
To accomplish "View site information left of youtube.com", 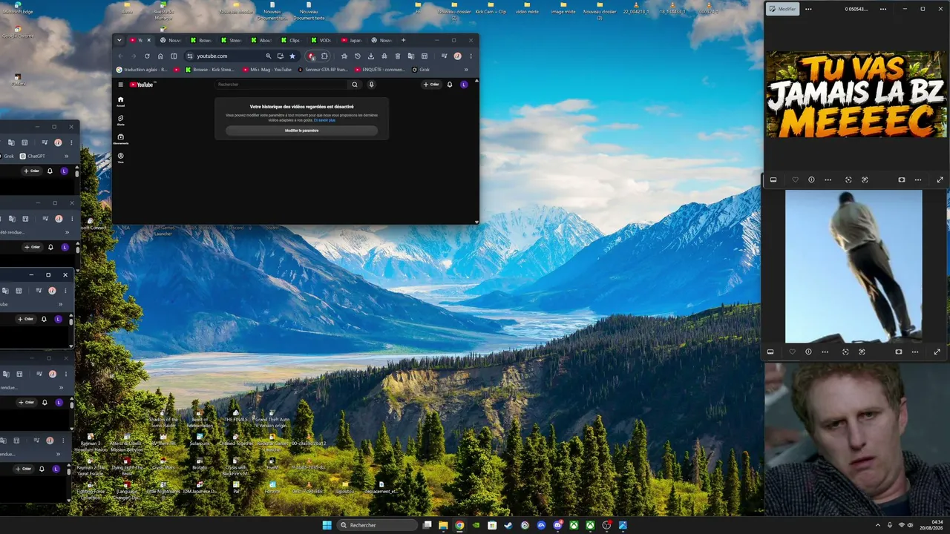I will (x=190, y=56).
